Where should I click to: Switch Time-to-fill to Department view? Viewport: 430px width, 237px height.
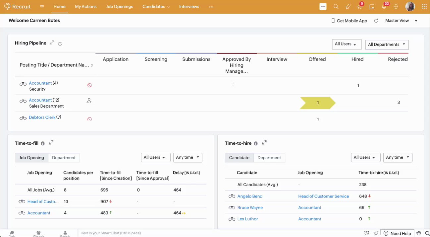64,158
